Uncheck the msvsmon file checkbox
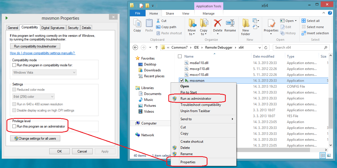The height and width of the screenshot is (168, 337). click(181, 80)
